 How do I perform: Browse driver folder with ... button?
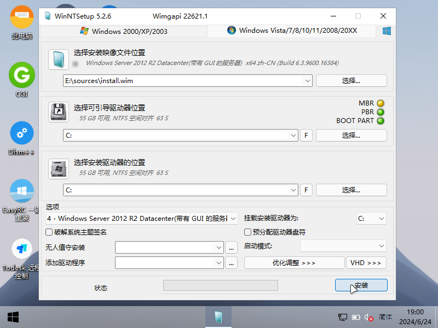point(231,263)
